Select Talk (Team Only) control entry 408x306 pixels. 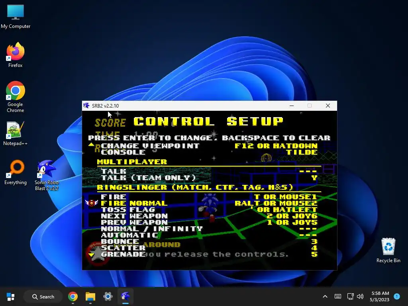(148, 178)
